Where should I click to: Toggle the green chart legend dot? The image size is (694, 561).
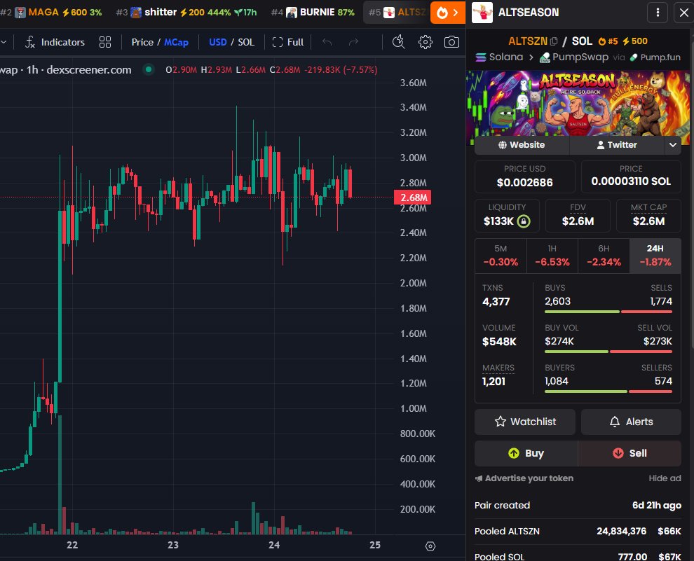[x=149, y=69]
